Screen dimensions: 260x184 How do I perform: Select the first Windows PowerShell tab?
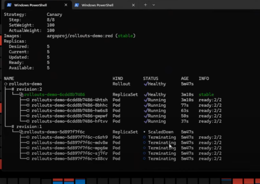[x=37, y=5]
